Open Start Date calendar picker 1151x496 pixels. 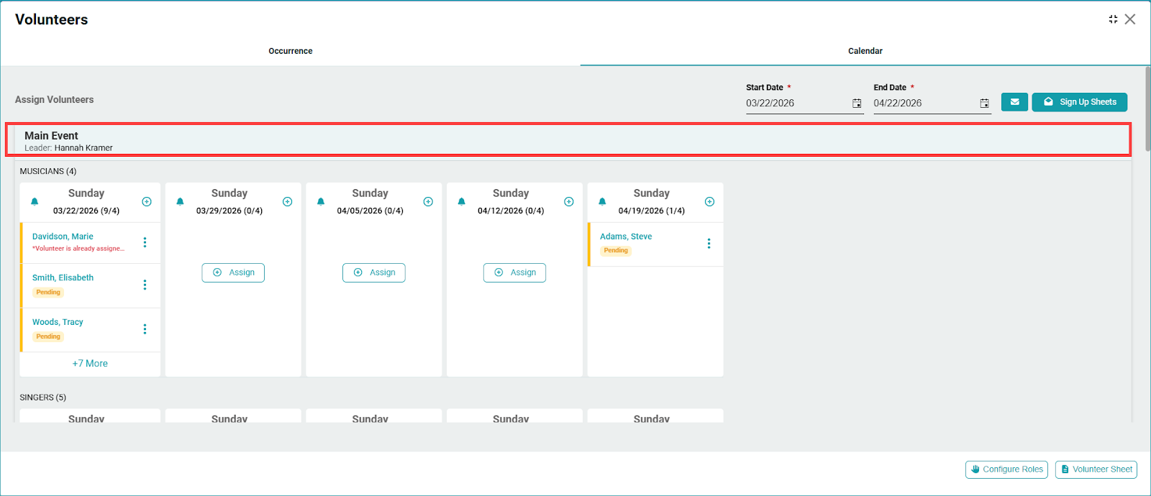857,104
